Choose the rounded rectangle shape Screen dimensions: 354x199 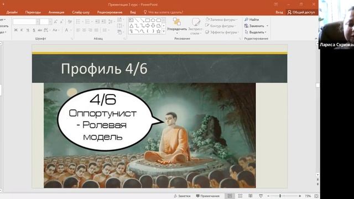pyautogui.click(x=158, y=20)
